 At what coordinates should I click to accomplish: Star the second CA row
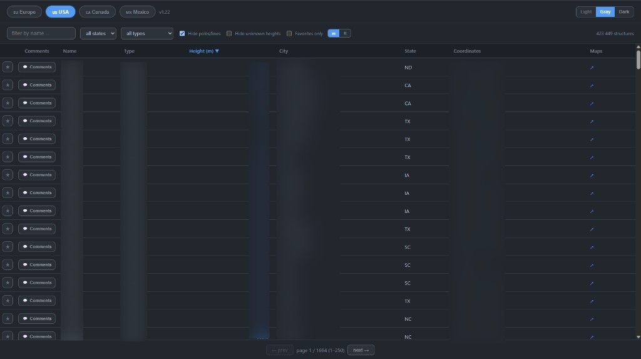tap(8, 103)
